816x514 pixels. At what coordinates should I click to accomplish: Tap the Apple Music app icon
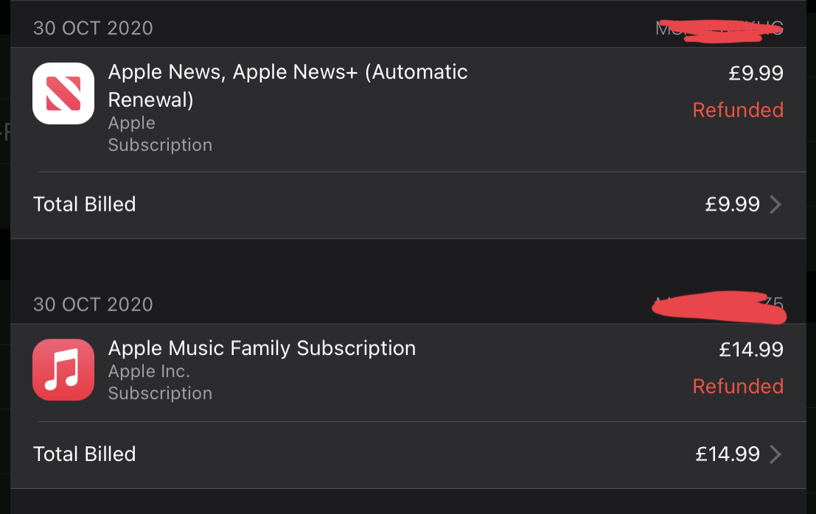63,370
